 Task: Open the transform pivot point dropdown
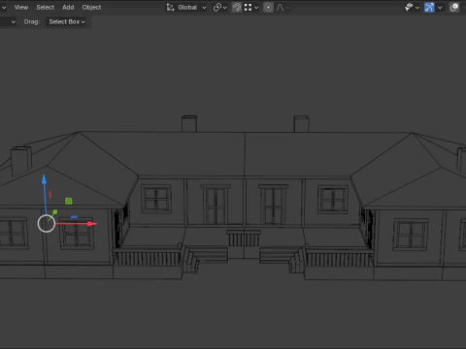pos(219,7)
